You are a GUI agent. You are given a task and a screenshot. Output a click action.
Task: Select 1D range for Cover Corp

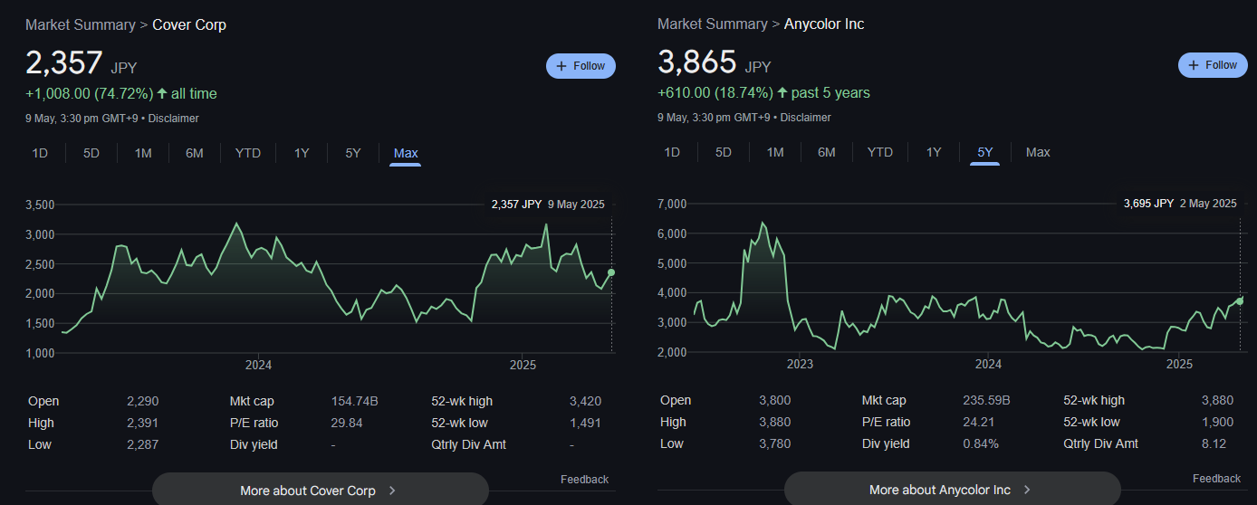point(40,153)
